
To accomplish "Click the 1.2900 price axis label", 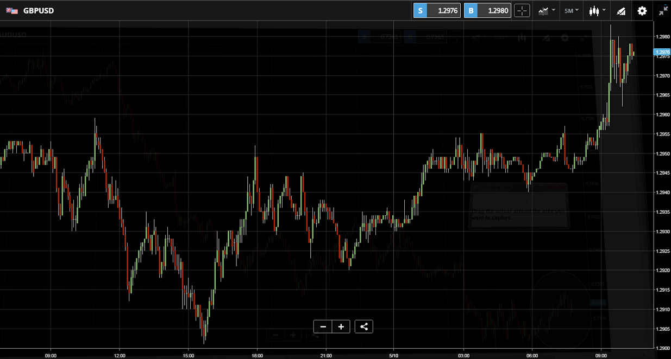I will [663, 348].
